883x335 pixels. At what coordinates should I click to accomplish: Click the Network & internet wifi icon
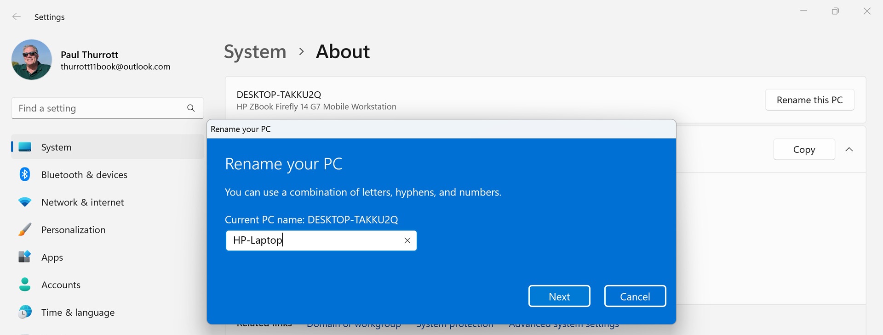pyautogui.click(x=25, y=202)
